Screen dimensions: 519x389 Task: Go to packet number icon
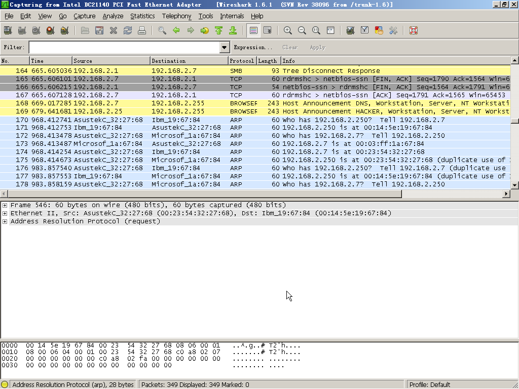(205, 30)
